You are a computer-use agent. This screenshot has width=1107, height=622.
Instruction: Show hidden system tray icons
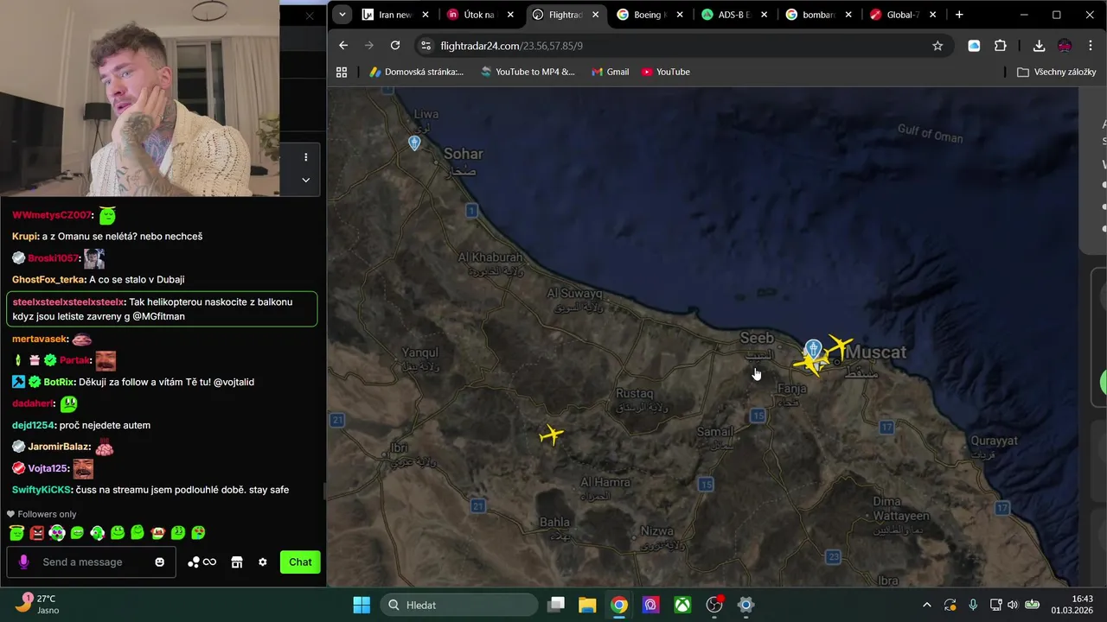[x=927, y=605]
